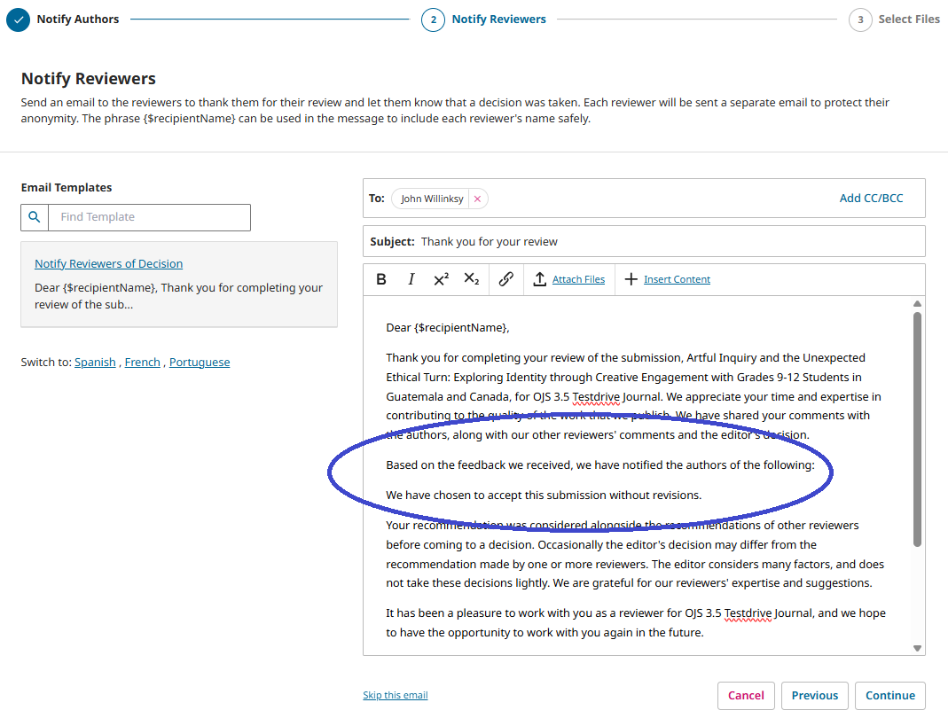This screenshot has width=948, height=718.
Task: Apply subscript formatting
Action: pos(472,279)
